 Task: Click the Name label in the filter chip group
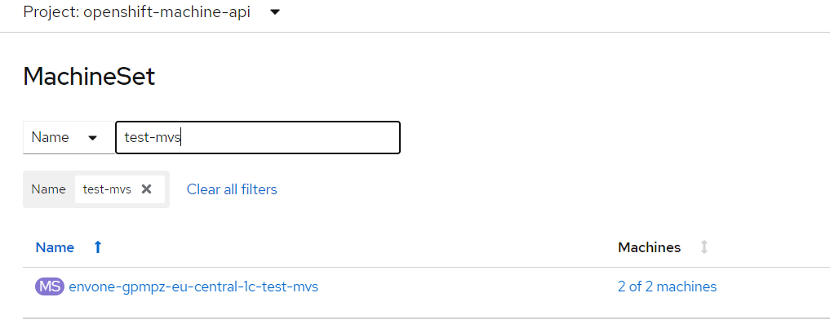(x=48, y=189)
